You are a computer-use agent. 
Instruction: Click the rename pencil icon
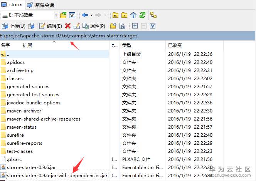click(x=77, y=26)
